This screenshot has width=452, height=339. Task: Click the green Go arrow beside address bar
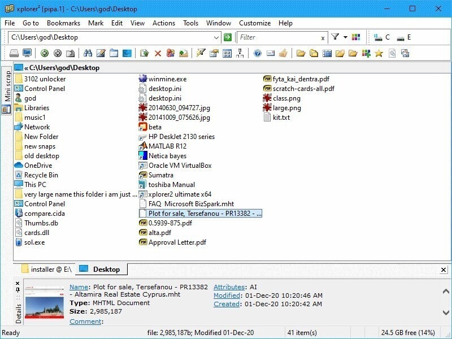coord(228,37)
